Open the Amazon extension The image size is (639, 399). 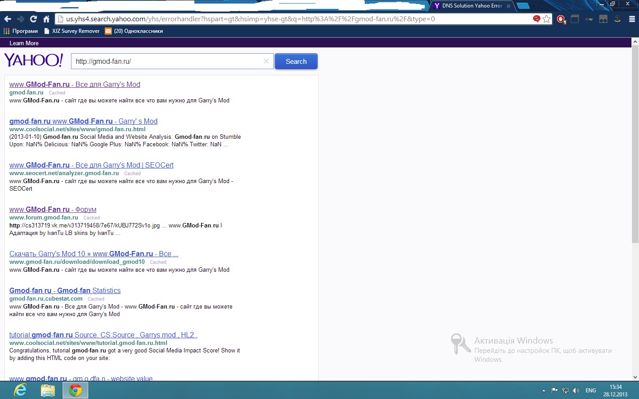[617, 19]
